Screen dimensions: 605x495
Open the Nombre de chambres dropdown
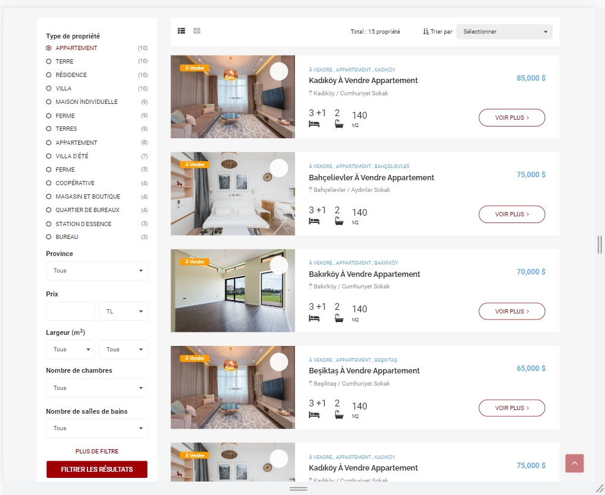[97, 387]
